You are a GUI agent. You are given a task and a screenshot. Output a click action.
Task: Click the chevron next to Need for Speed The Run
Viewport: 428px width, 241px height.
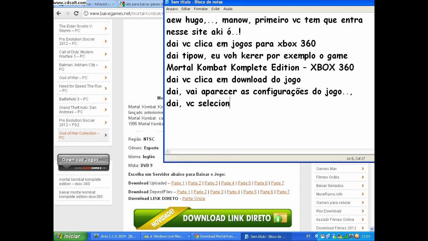[x=106, y=88]
